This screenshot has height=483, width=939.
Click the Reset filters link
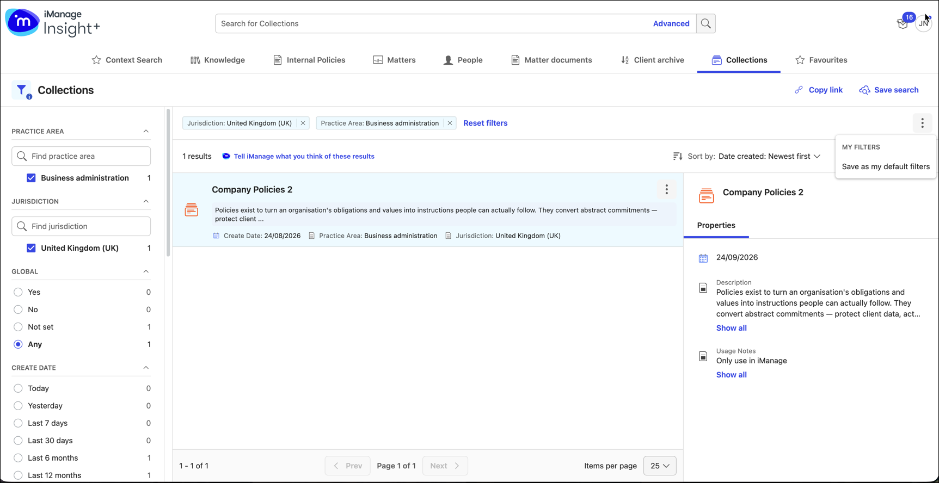pos(485,123)
